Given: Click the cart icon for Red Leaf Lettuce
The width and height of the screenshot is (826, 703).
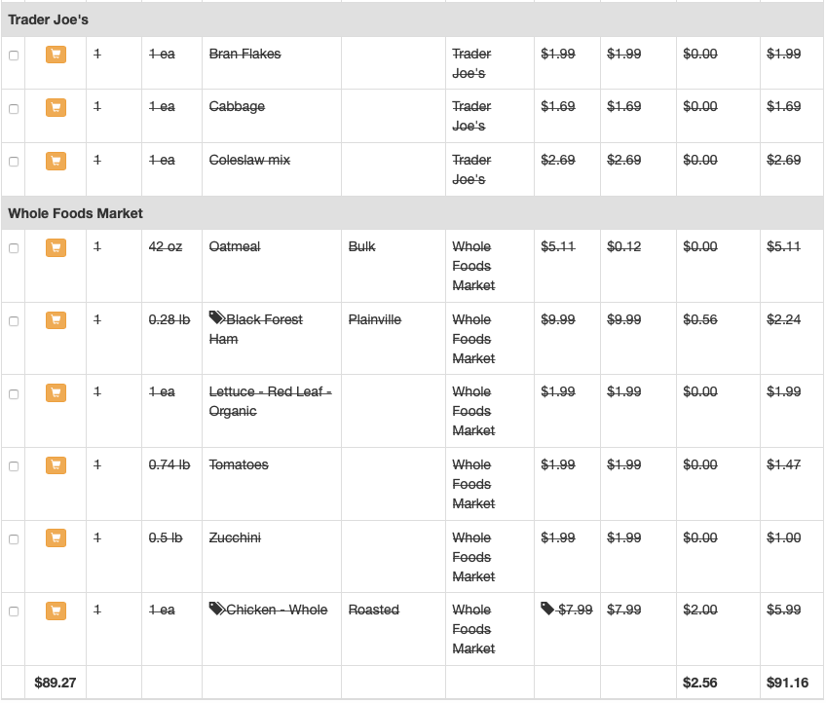Looking at the screenshot, I should coord(56,392).
